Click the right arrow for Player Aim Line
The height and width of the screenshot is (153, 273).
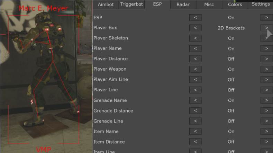point(266,80)
